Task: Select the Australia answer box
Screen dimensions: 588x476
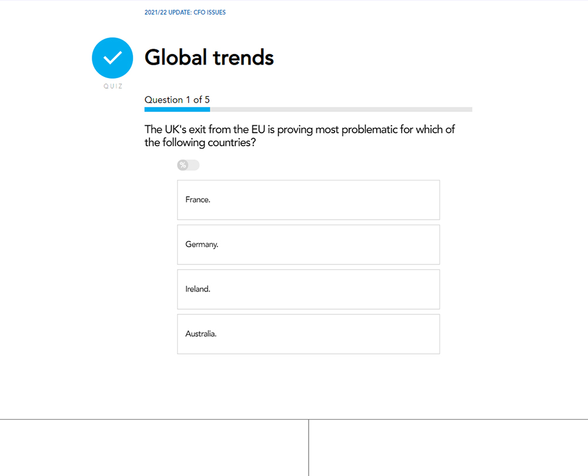Action: point(308,334)
